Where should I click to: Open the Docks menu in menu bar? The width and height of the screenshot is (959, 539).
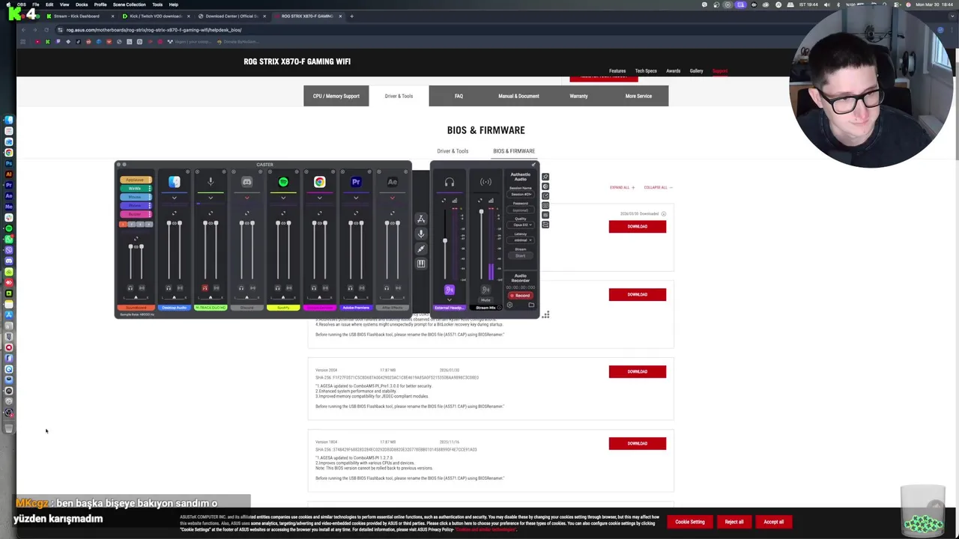pyautogui.click(x=82, y=4)
